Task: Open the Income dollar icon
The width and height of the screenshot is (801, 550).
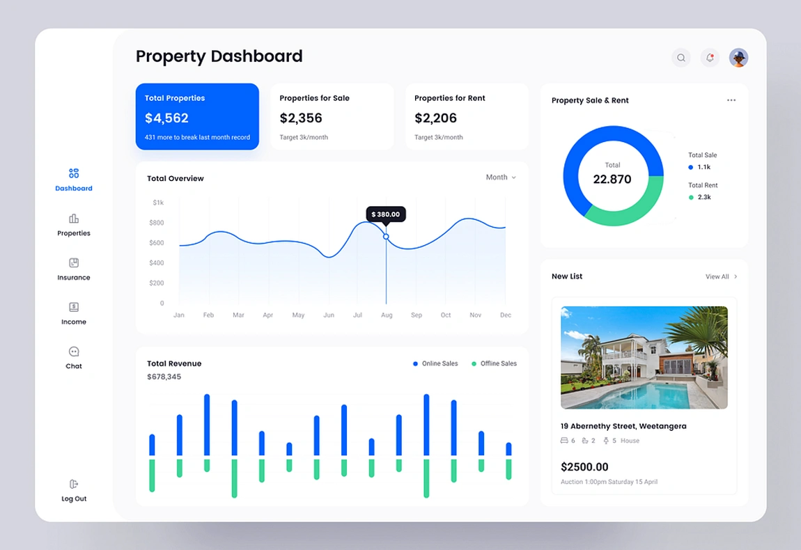Action: 74,307
